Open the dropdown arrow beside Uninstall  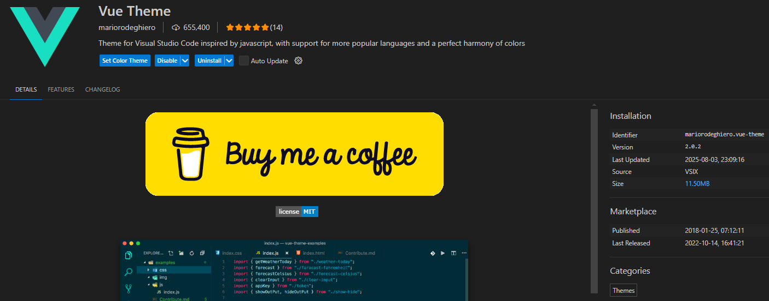click(229, 61)
